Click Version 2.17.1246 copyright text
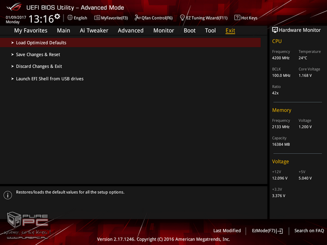 tap(163, 239)
